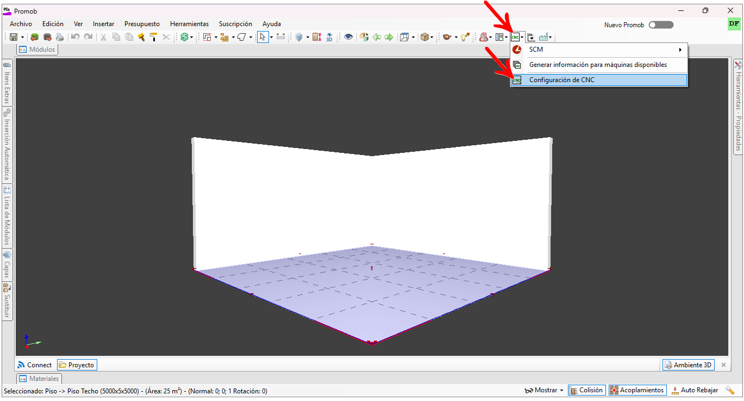This screenshot has width=744, height=401.
Task: Open the Insertar menu
Action: click(x=103, y=24)
